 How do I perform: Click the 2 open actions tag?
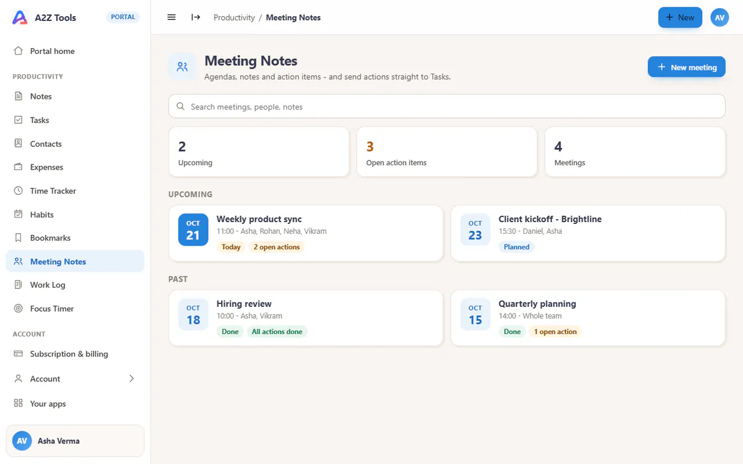pyautogui.click(x=277, y=247)
